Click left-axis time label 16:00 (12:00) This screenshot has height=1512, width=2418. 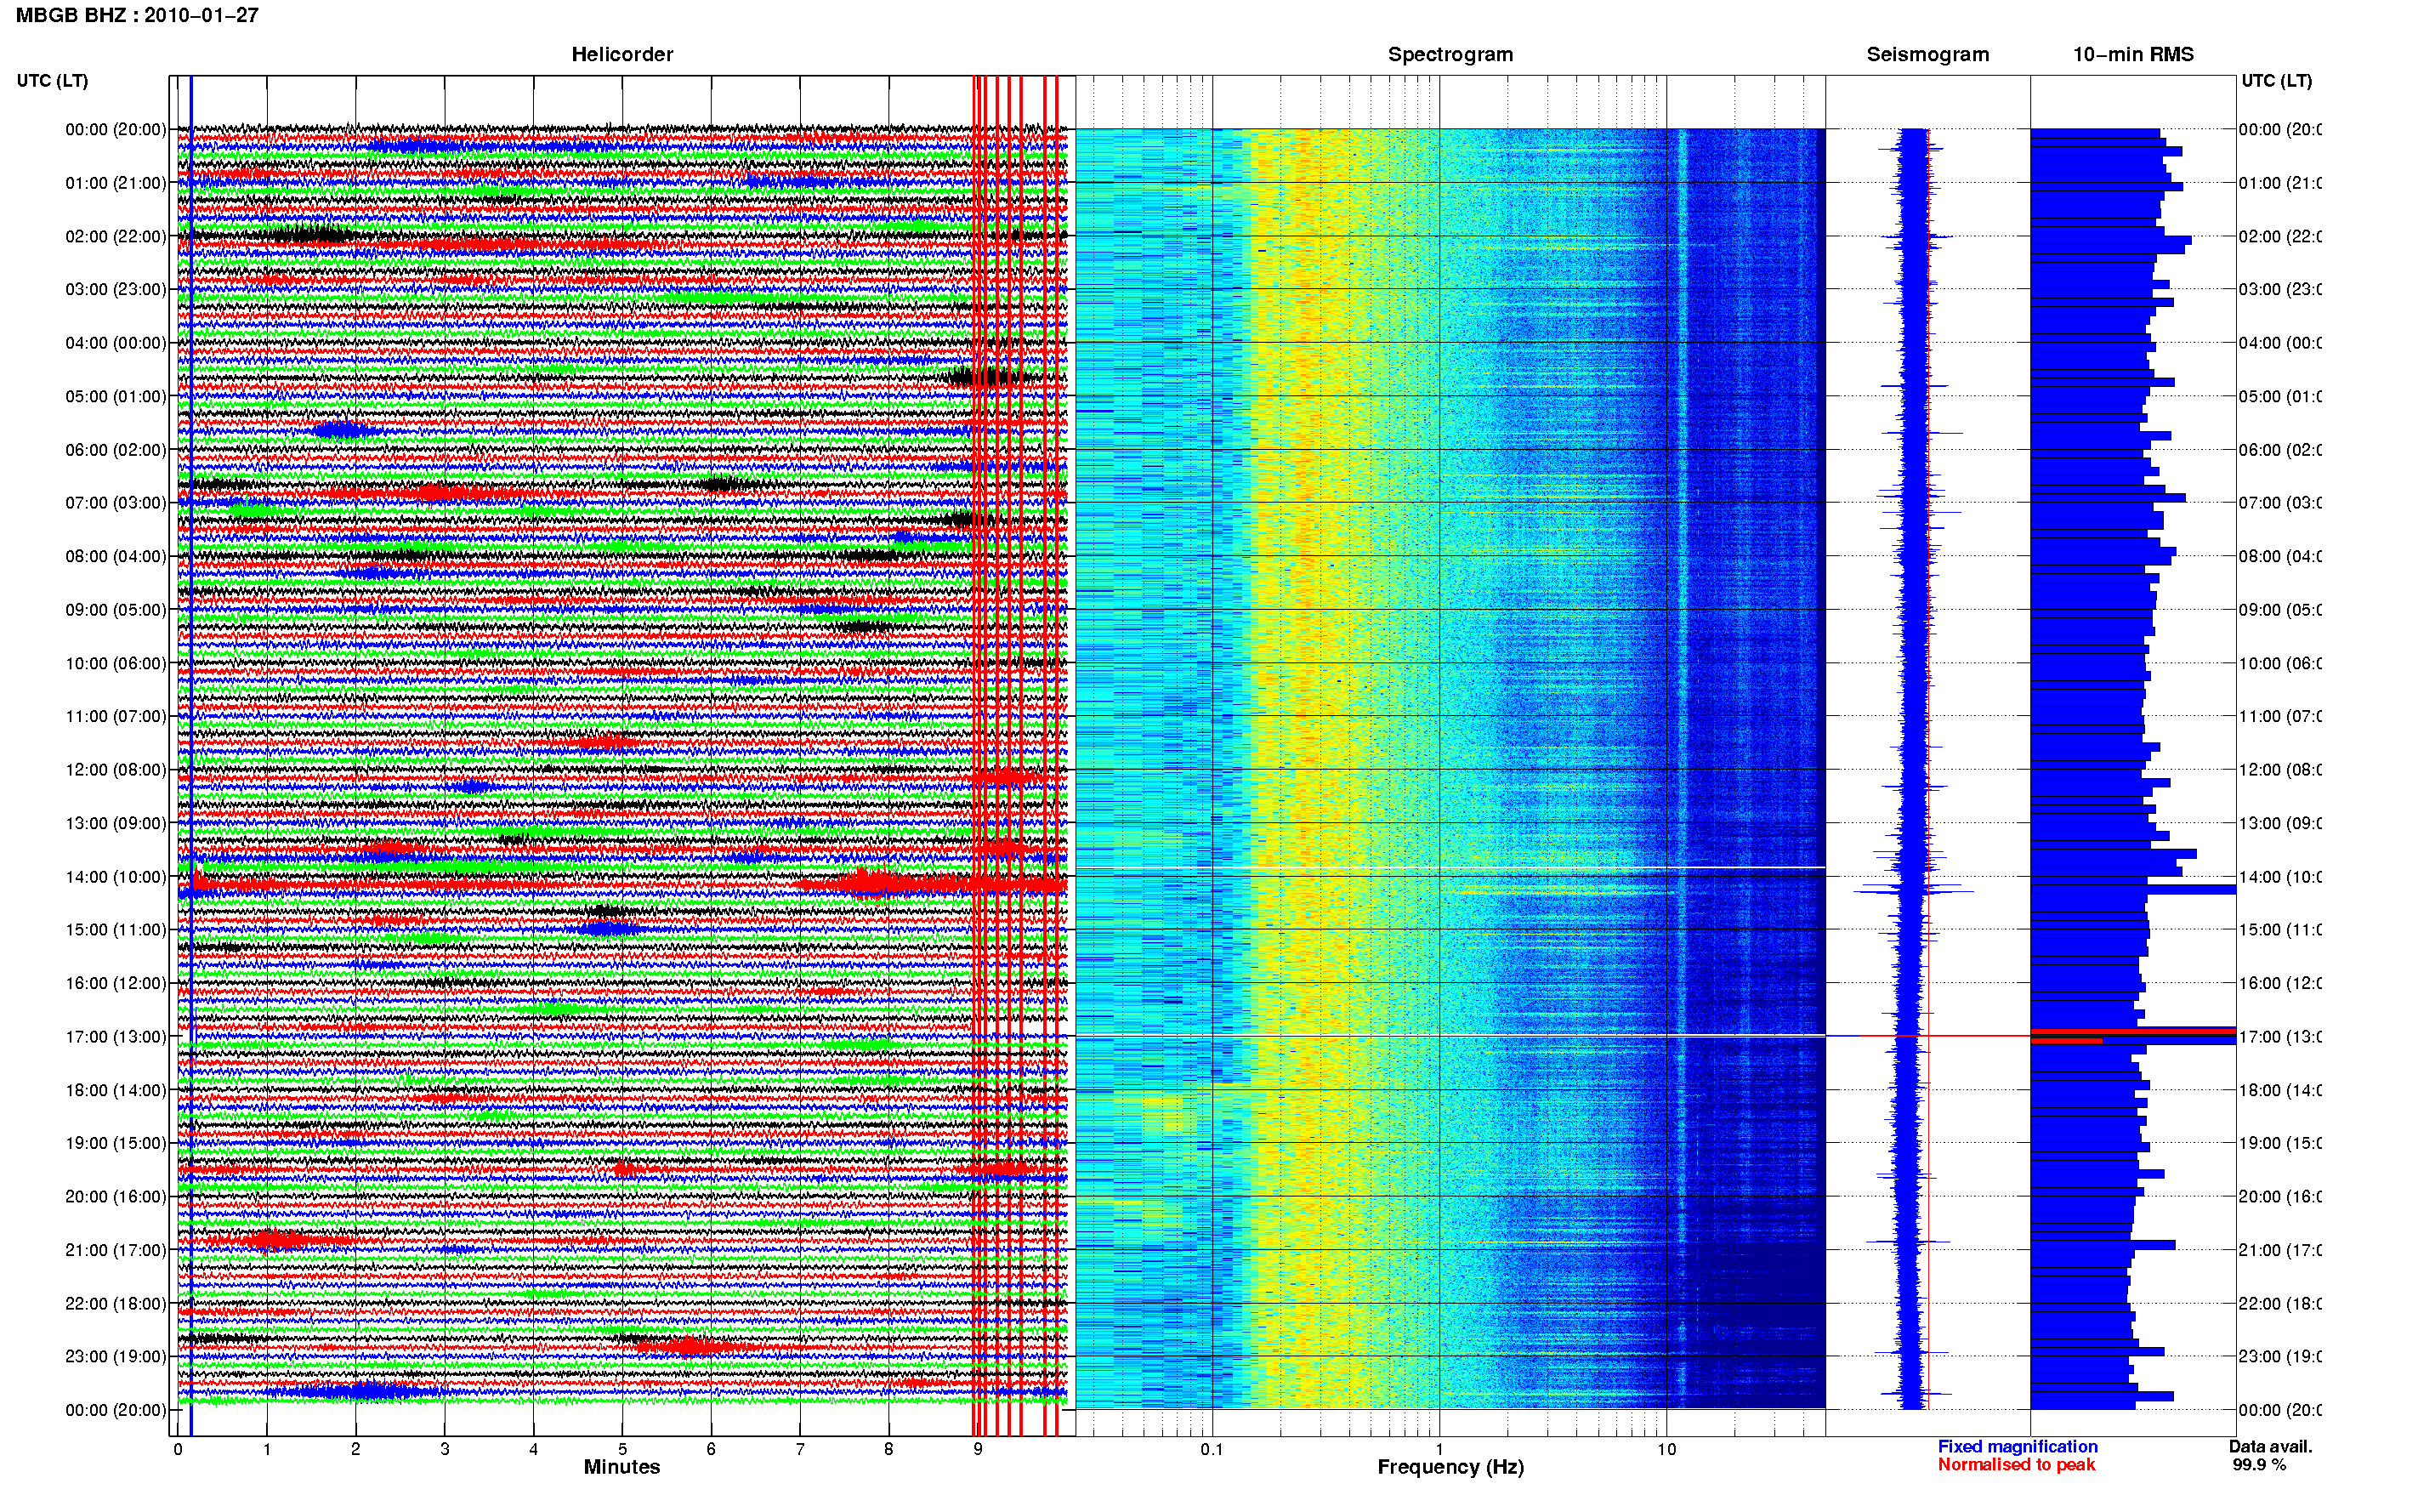click(116, 983)
